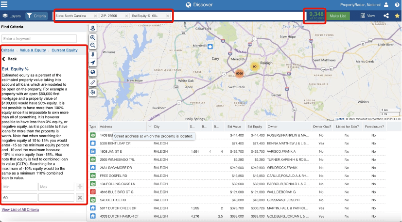Go to Value & Equity breadcrumb

pyautogui.click(x=33, y=50)
